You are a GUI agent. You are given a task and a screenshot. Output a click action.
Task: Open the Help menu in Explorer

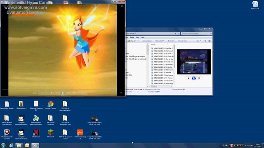click(x=143, y=37)
